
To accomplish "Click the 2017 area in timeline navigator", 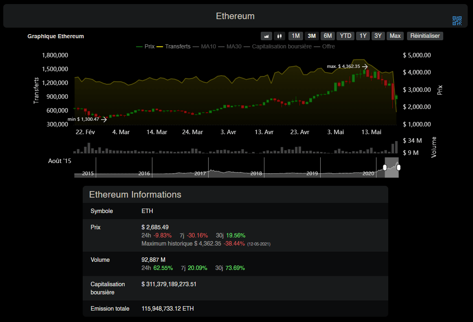I will click(200, 173).
